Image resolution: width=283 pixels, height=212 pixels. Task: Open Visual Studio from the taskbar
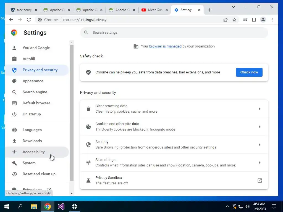click(x=61, y=206)
